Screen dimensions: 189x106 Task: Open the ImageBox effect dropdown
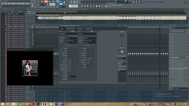coord(68,34)
